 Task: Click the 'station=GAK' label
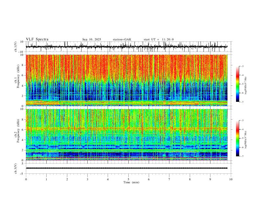pyautogui.click(x=122, y=39)
